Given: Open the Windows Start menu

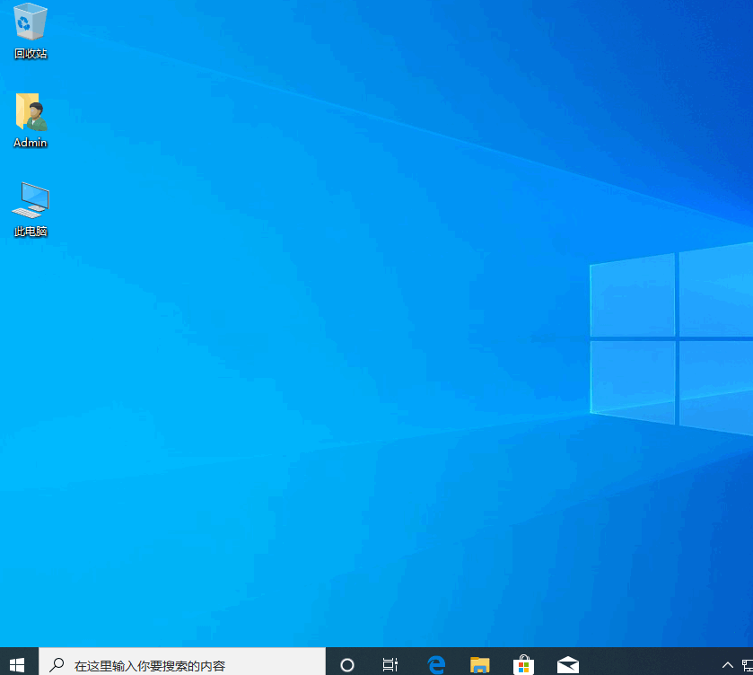Looking at the screenshot, I should coord(18,664).
